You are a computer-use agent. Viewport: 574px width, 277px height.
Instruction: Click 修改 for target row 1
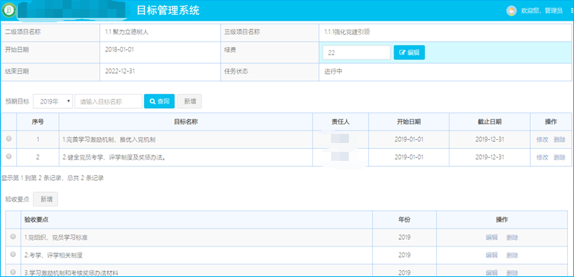click(x=542, y=139)
